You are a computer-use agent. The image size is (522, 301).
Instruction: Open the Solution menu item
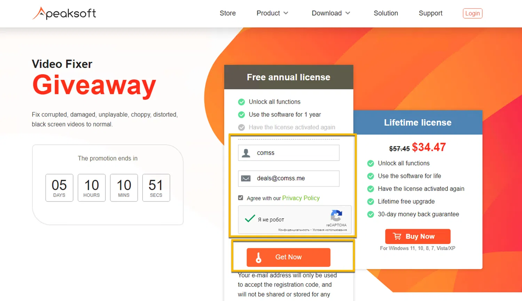click(x=386, y=13)
